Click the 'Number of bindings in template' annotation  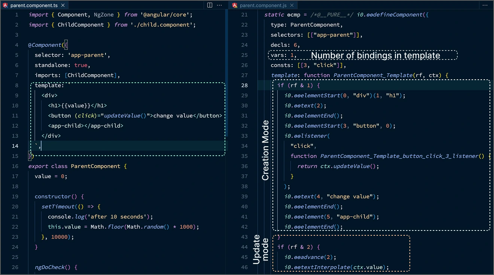(x=375, y=55)
